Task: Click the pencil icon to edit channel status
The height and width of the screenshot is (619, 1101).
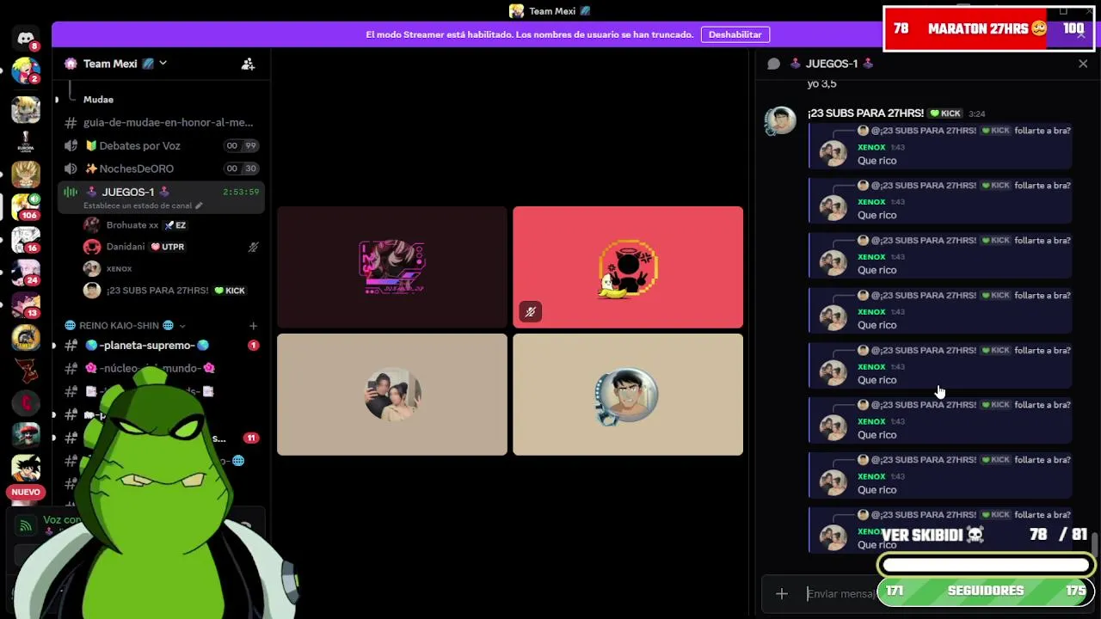Action: click(199, 206)
